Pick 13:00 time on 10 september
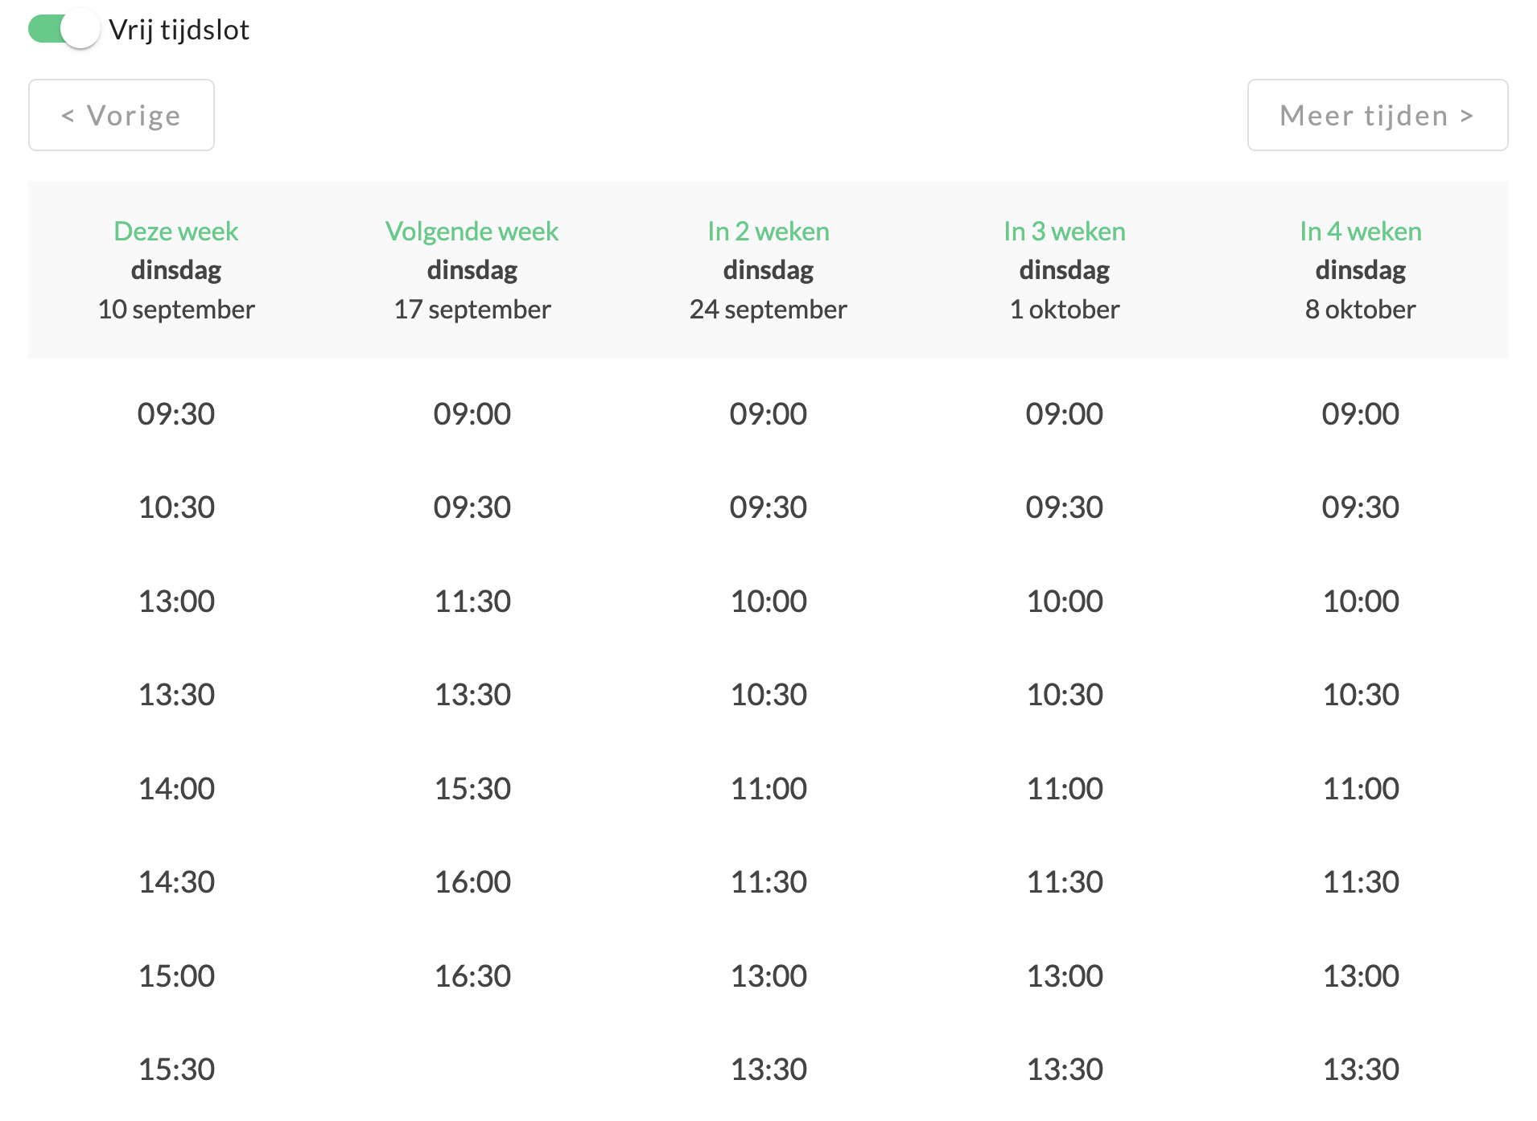 coord(176,602)
